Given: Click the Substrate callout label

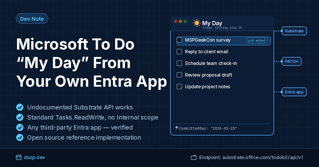Looking at the screenshot, I should tap(294, 31).
